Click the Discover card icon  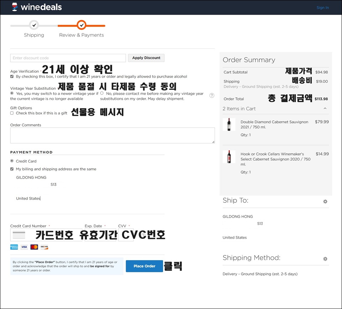point(44,247)
